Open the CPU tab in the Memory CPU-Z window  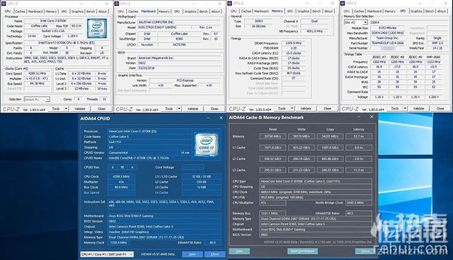tap(233, 11)
